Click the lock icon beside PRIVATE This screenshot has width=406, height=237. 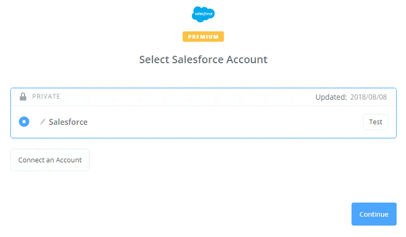pyautogui.click(x=23, y=97)
